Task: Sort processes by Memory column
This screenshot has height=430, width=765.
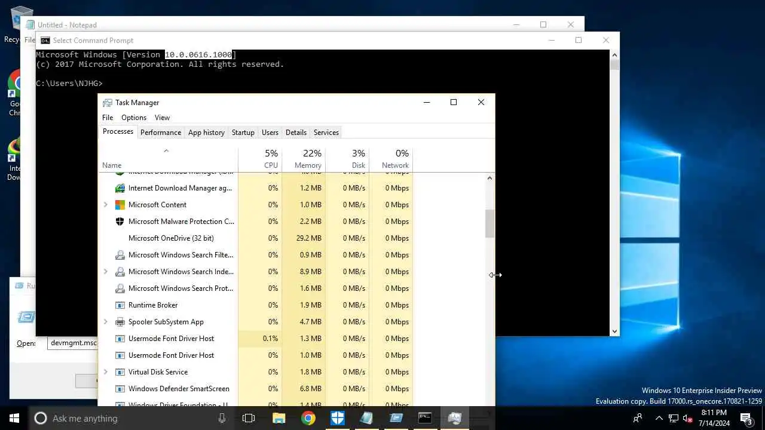Action: click(x=304, y=159)
